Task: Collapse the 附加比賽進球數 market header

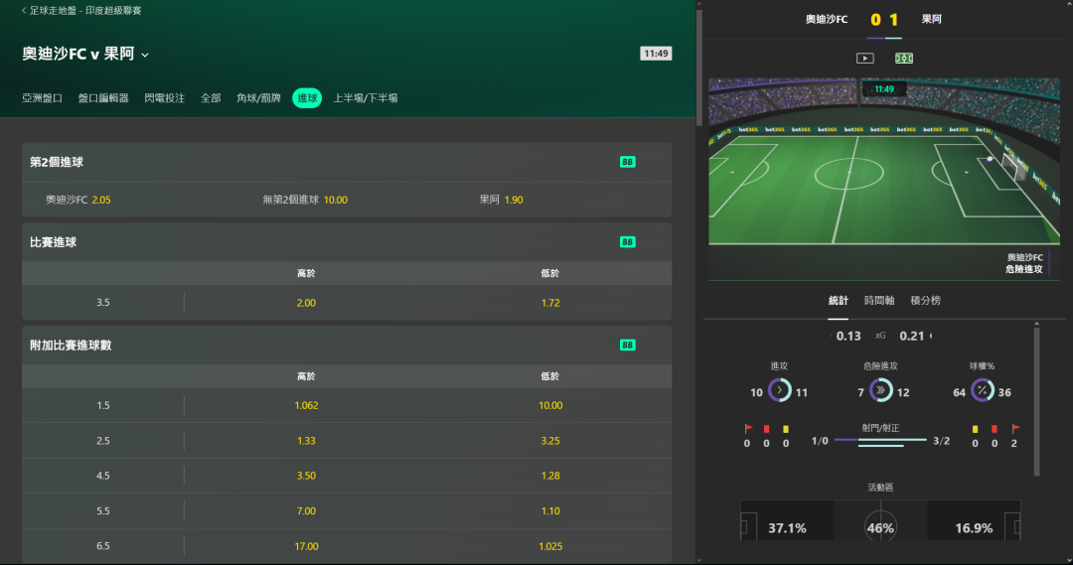Action: 347,345
